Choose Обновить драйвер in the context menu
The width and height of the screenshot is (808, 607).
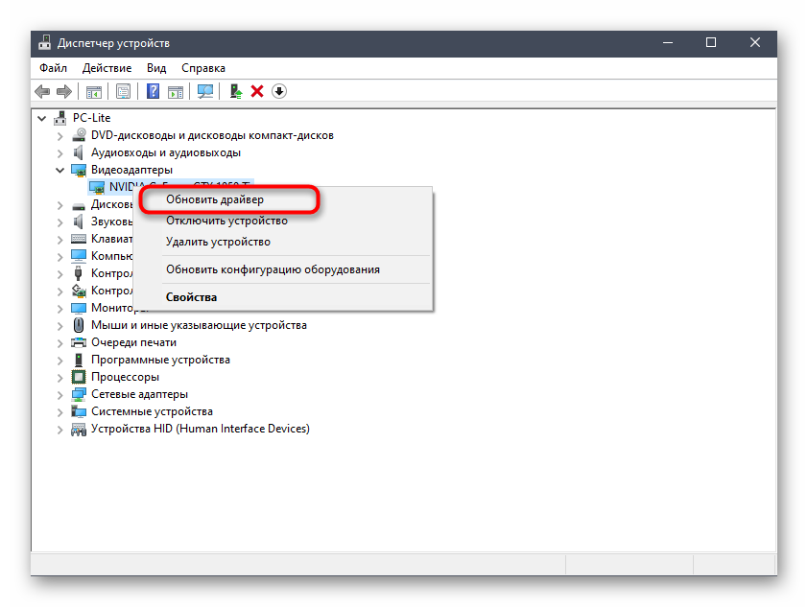(x=214, y=199)
